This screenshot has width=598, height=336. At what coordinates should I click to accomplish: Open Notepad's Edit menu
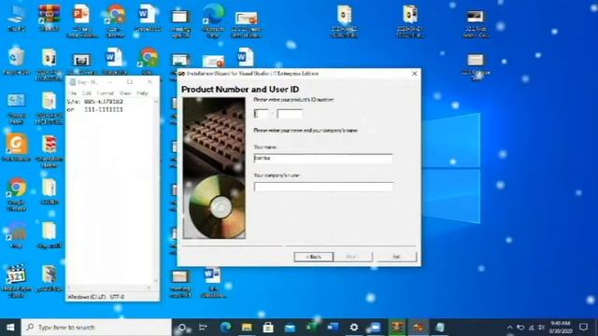tap(87, 93)
